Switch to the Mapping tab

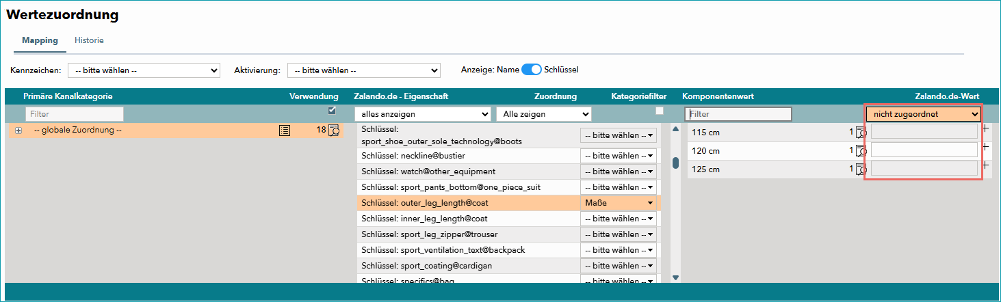[40, 40]
